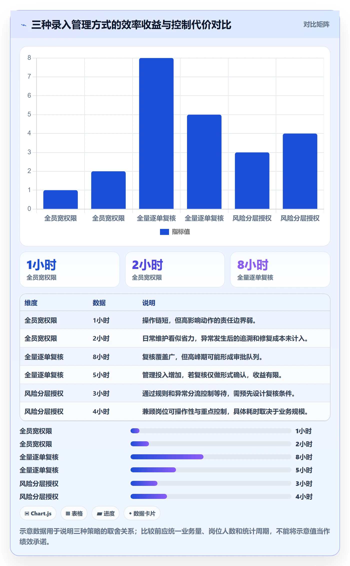Image resolution: width=350 pixels, height=566 pixels.
Task: Click the lightning icon beside the title
Action: click(24, 25)
